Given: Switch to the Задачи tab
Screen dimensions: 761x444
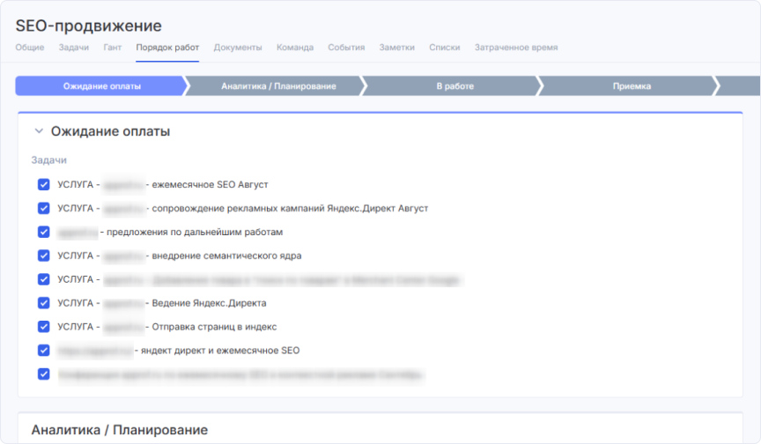Looking at the screenshot, I should [74, 48].
